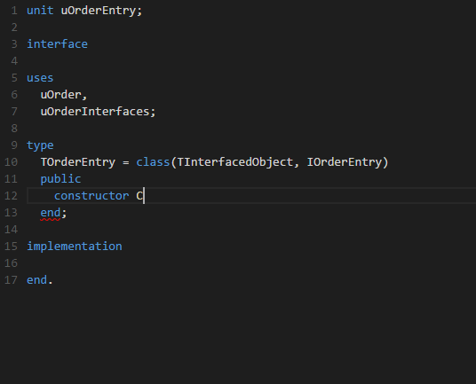
Task: Click the final 'end.' on line 17
Action: pyautogui.click(x=40, y=280)
